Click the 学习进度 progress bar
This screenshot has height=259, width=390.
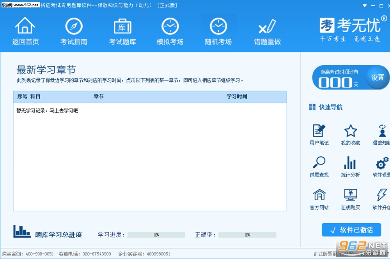coord(156,234)
